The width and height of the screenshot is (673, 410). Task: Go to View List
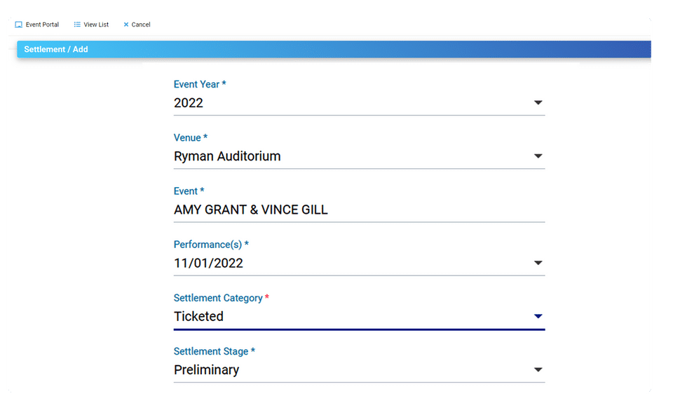click(96, 25)
